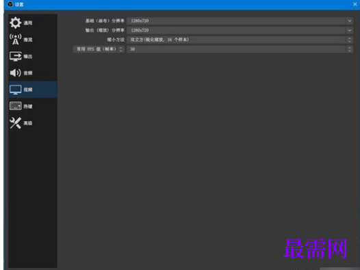Switch to the 高级 settings tab label
This screenshot has width=360, height=270.
(28, 123)
